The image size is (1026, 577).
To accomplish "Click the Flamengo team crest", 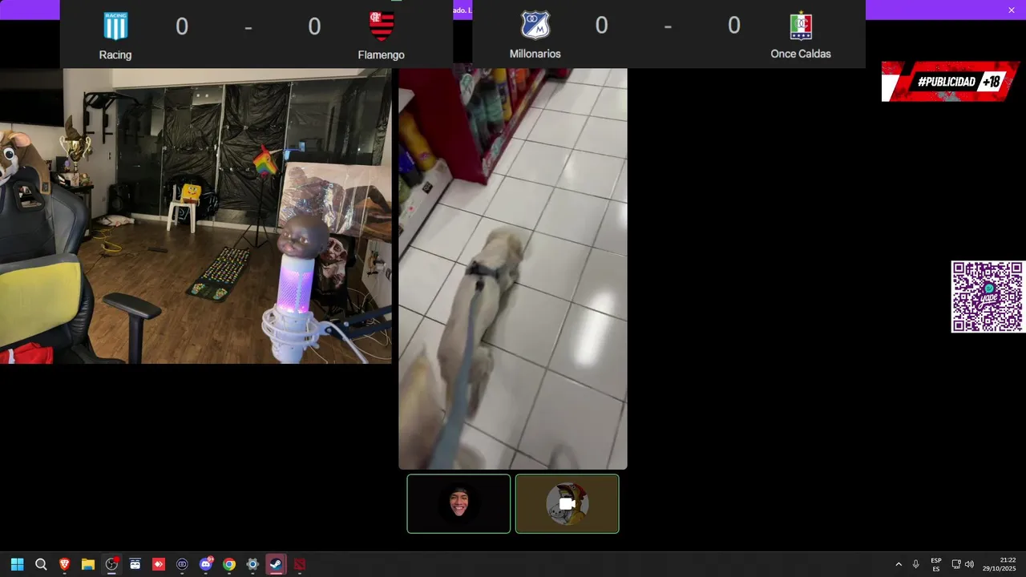I will (382, 26).
